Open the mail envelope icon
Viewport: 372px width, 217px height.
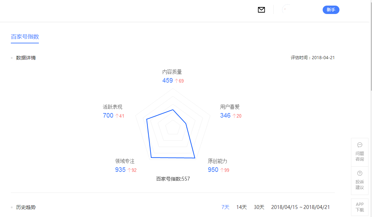point(261,10)
